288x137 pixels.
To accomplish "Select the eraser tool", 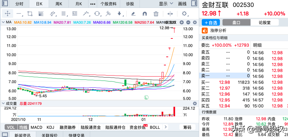I will click(133, 13).
